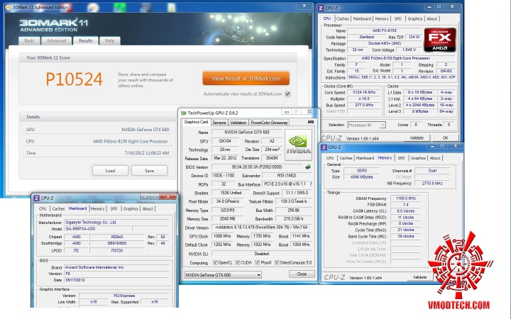This screenshot has height=319, width=511.
Task: Click OK in the CPU-Z processor window
Action: (x=445, y=138)
